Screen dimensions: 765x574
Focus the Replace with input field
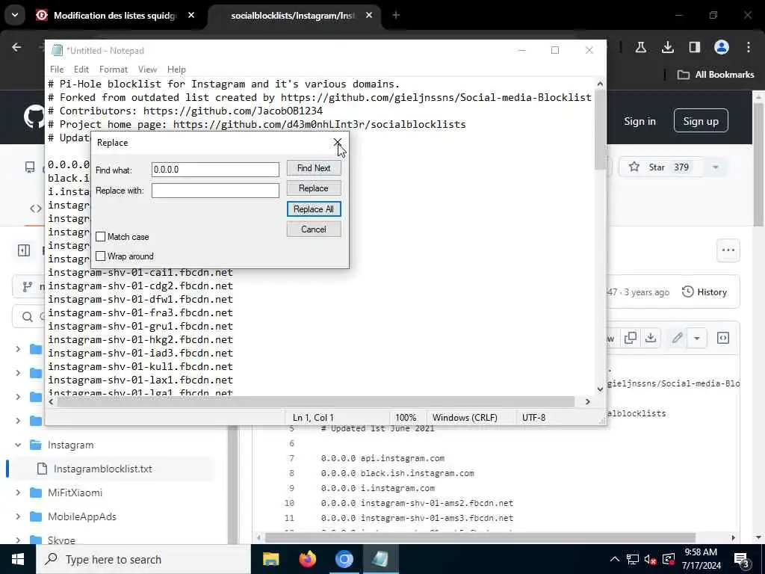coord(215,191)
